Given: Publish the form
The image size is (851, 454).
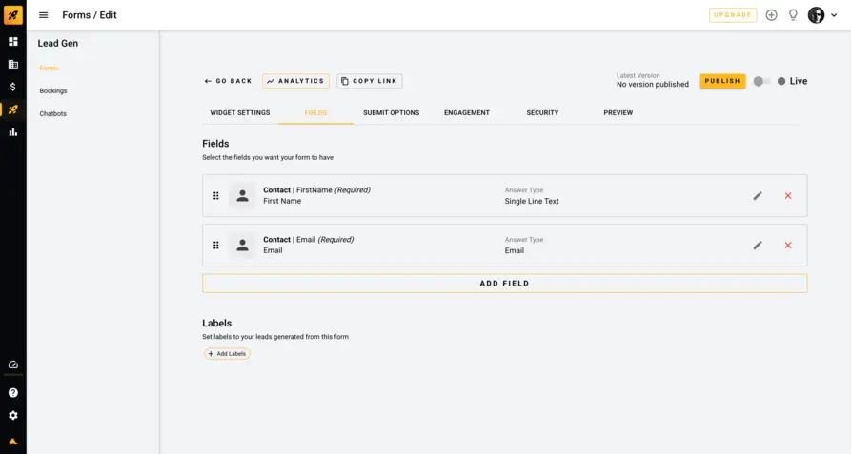Looking at the screenshot, I should click(722, 81).
